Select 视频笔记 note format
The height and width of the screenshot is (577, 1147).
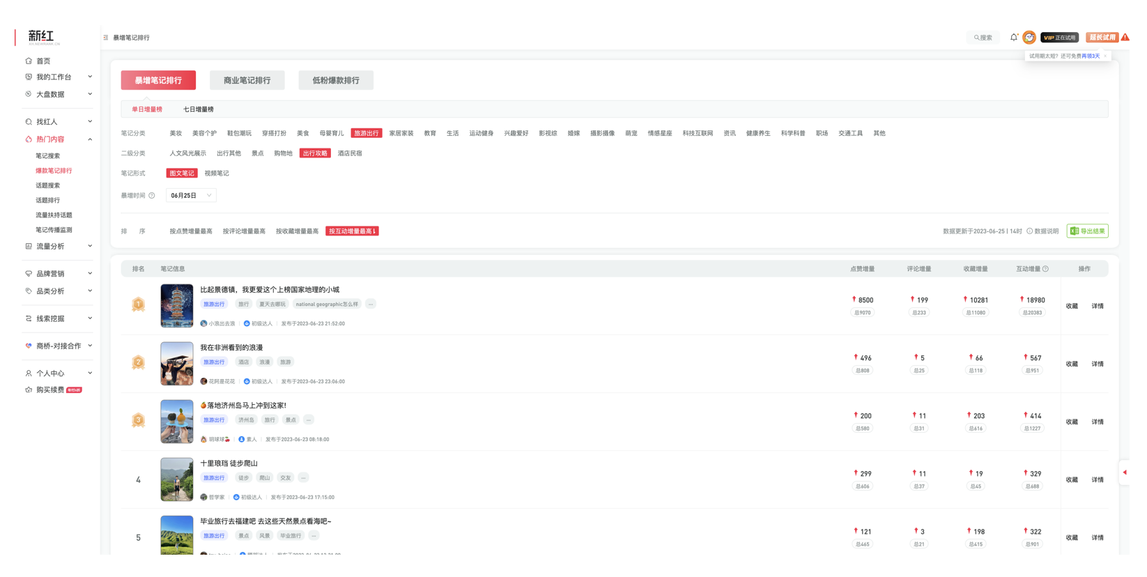(217, 174)
